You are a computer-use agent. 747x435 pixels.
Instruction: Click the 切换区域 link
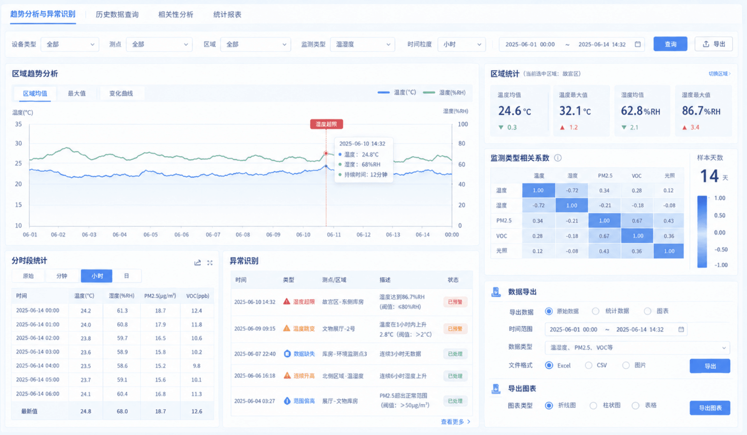click(719, 74)
